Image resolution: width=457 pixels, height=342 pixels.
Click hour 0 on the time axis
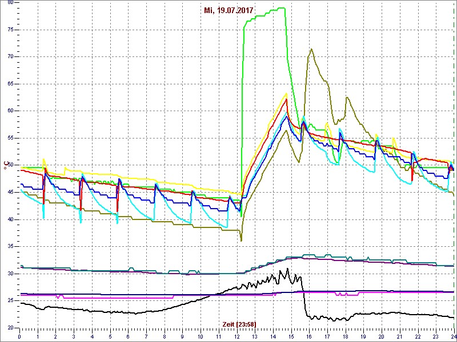[19, 336]
